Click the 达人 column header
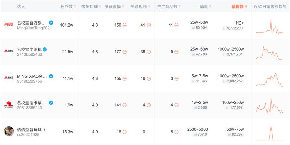The width and height of the screenshot is (290, 145). point(21,7)
